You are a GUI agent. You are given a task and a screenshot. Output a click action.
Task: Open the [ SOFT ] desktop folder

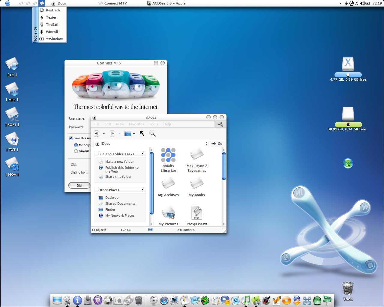12,117
